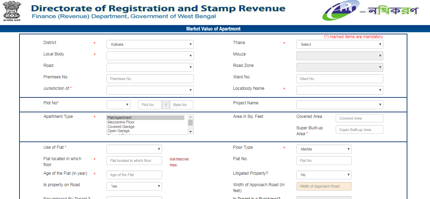
Task: Click the Government of India emblem icon
Action: (12, 11)
